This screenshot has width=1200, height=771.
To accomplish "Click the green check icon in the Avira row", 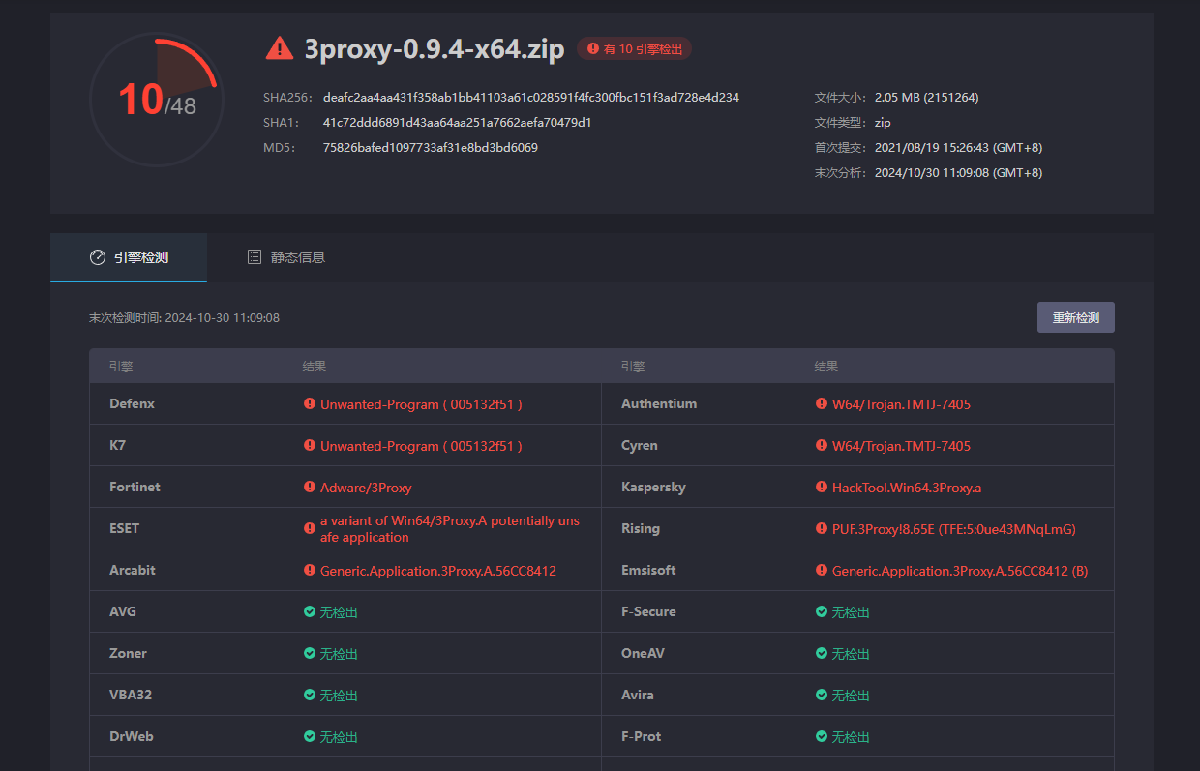I will coord(822,695).
